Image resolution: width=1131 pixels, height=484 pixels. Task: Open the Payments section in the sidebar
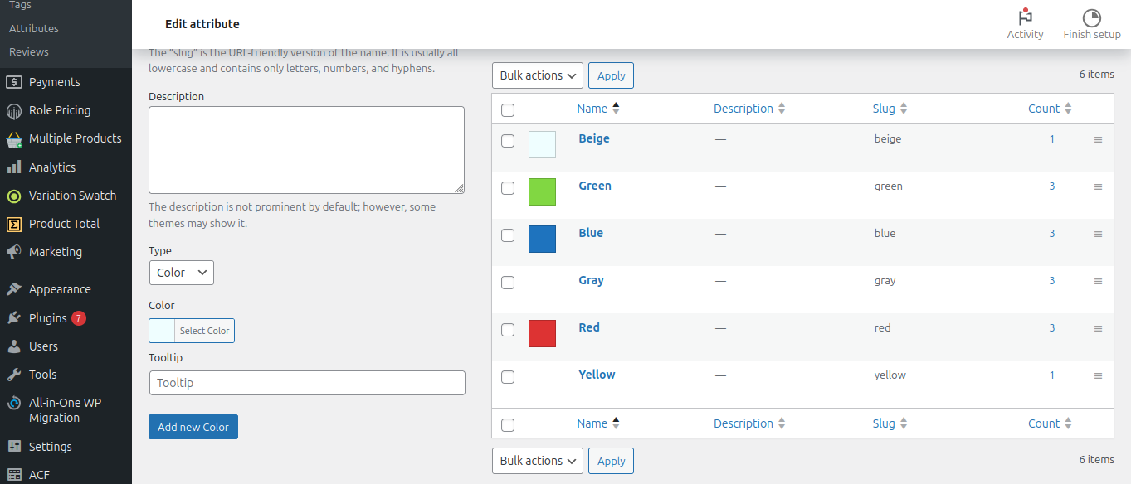pos(54,81)
